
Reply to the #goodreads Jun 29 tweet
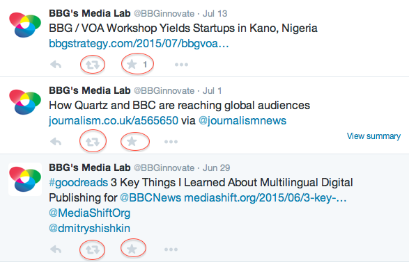coord(56,249)
